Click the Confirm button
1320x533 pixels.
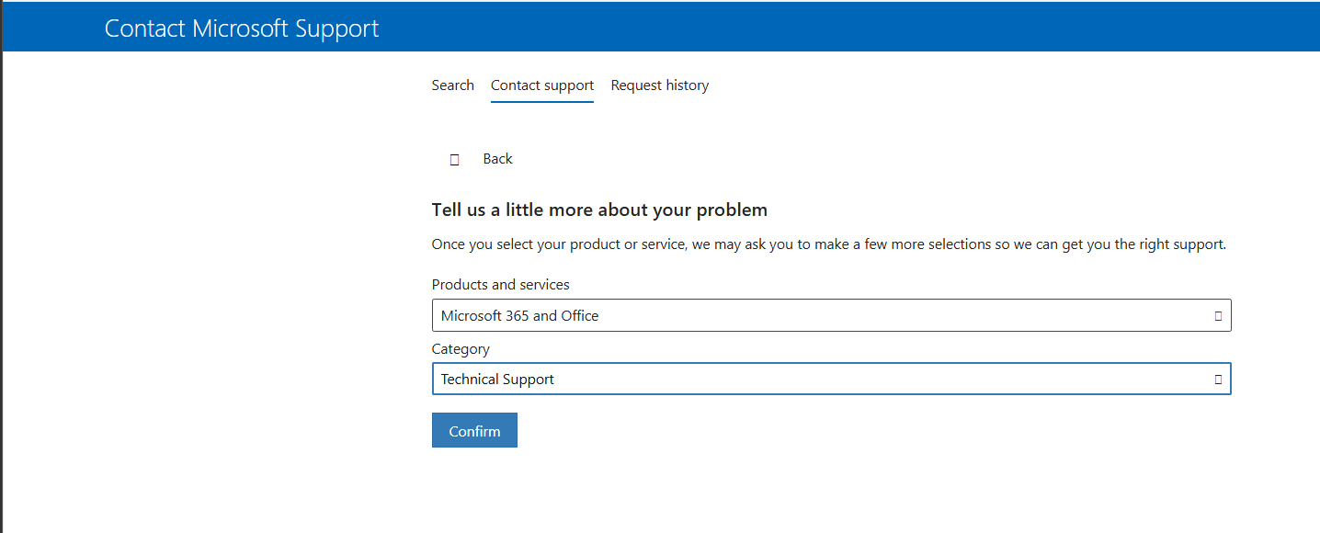[x=474, y=430]
